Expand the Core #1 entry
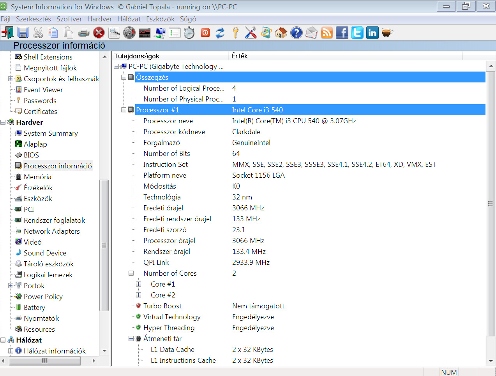The image size is (496, 376). (138, 284)
